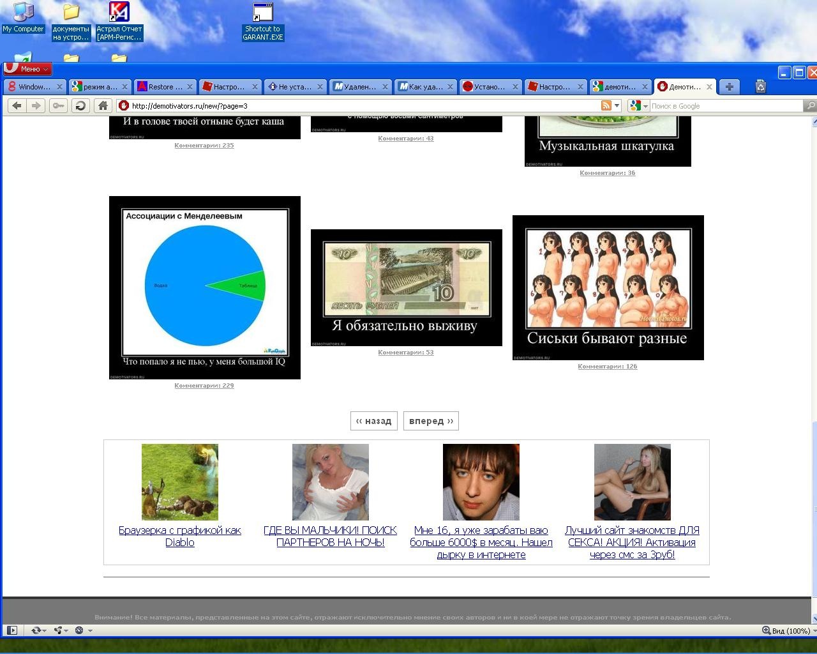Click the password Wand key icon
817x654 pixels.
[x=58, y=106]
